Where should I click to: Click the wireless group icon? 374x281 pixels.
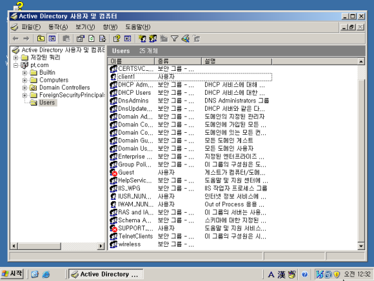pos(113,244)
